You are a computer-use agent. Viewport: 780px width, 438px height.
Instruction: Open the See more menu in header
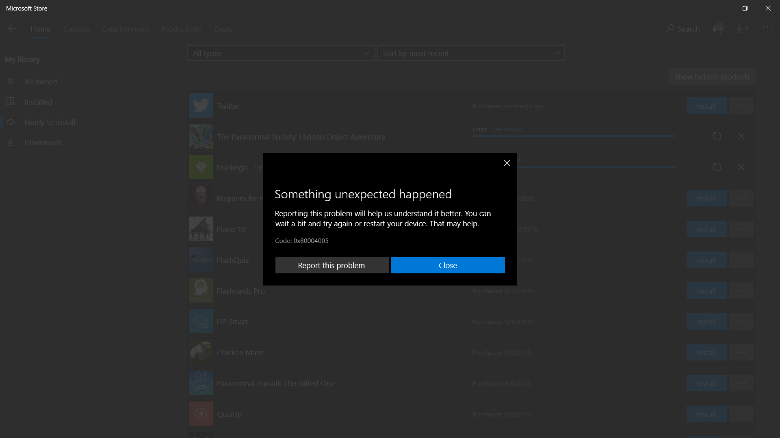click(x=767, y=27)
